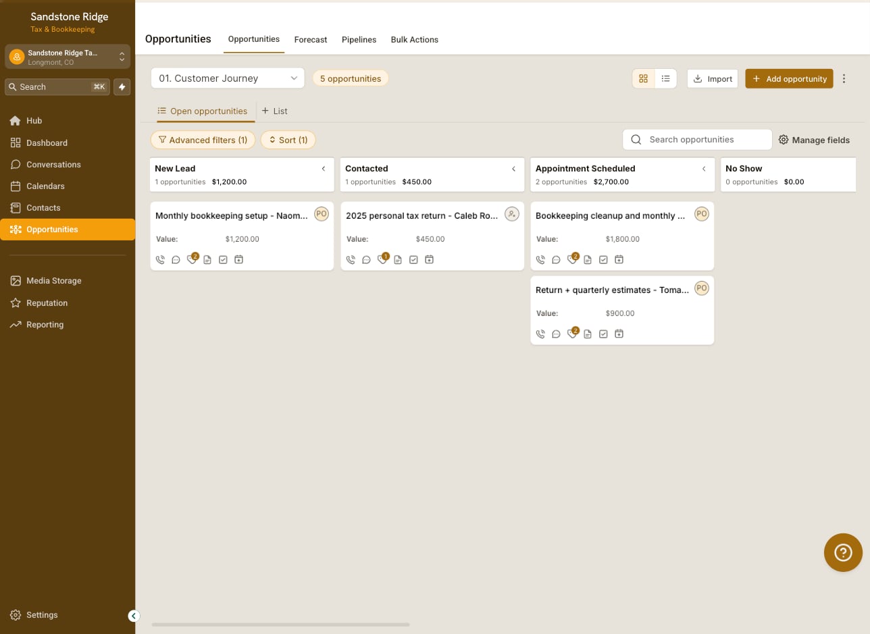This screenshot has width=870, height=634.
Task: Click the PO owner avatar on Return + quarterly estimates card
Action: 702,288
